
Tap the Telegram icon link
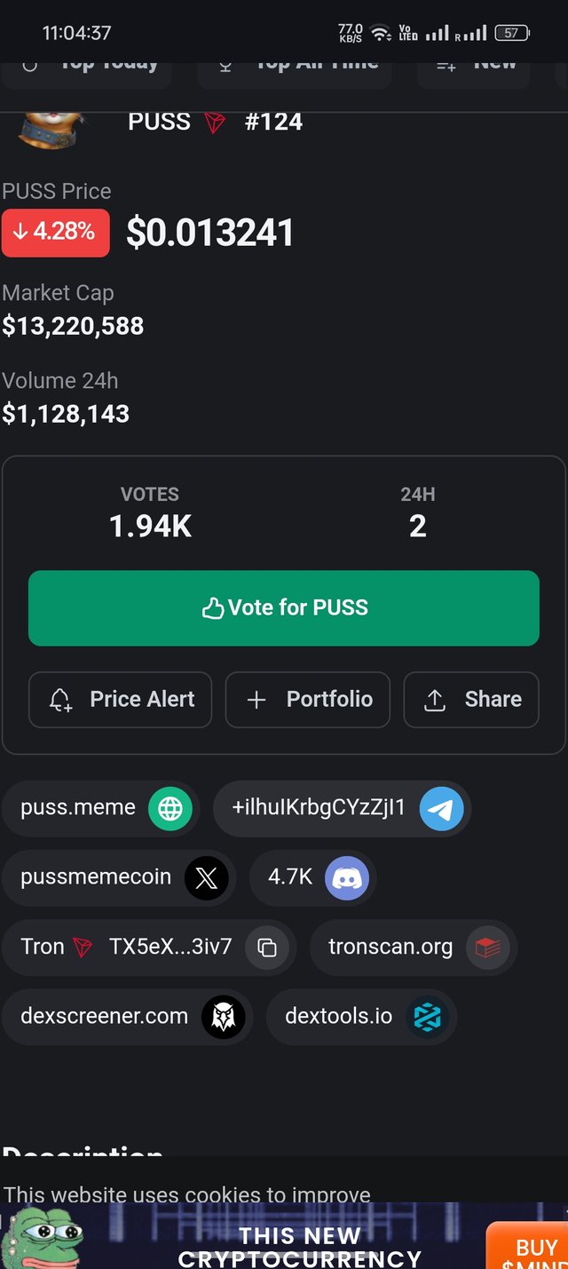(441, 809)
